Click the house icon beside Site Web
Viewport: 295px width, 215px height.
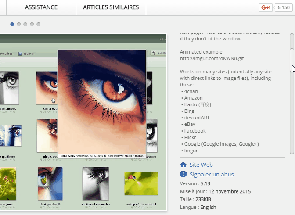(183, 165)
